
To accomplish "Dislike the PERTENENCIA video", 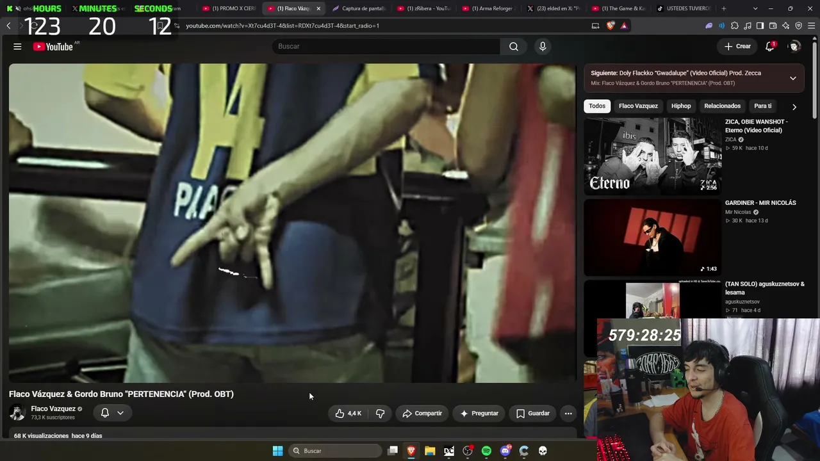I will (x=380, y=414).
